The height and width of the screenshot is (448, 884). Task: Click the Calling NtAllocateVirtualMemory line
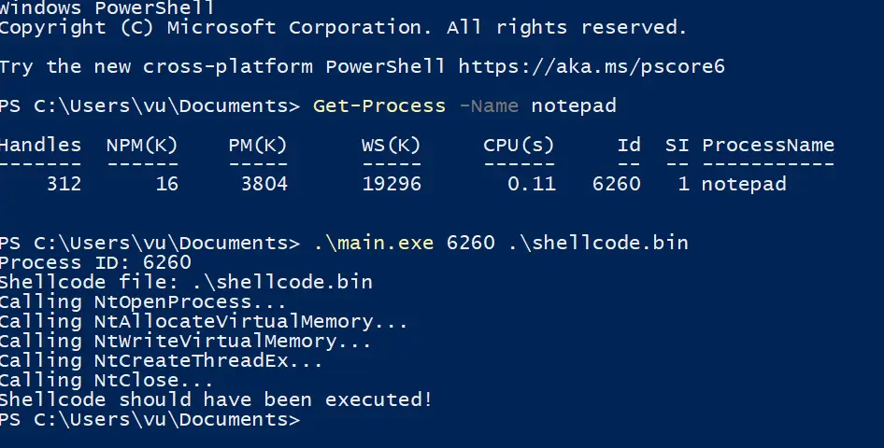point(204,321)
